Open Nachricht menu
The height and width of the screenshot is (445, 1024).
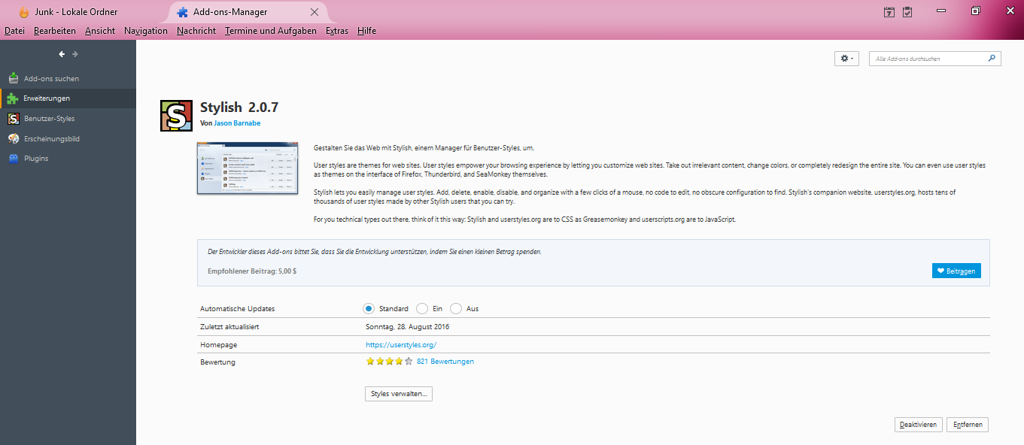click(x=196, y=31)
